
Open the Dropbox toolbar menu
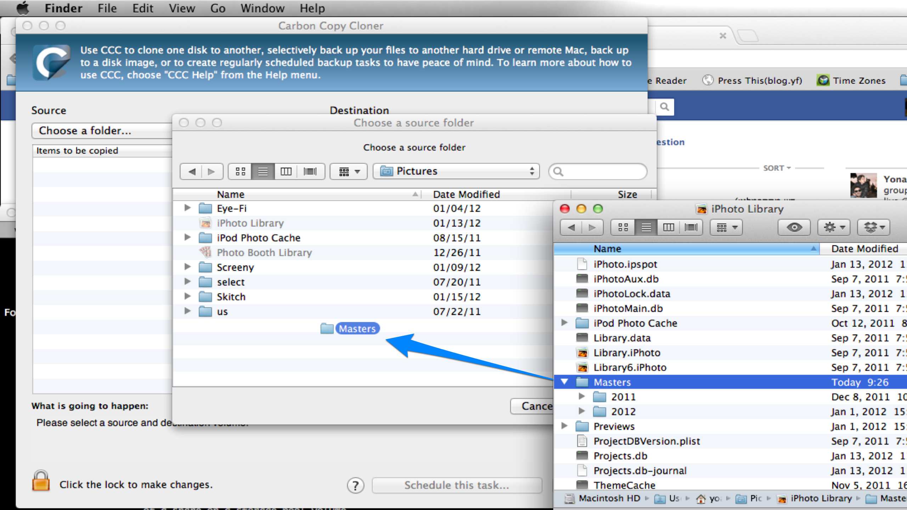coord(874,227)
